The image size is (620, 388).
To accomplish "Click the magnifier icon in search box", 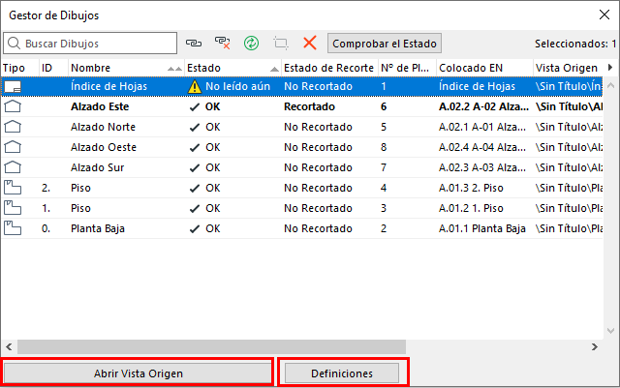I will (14, 44).
